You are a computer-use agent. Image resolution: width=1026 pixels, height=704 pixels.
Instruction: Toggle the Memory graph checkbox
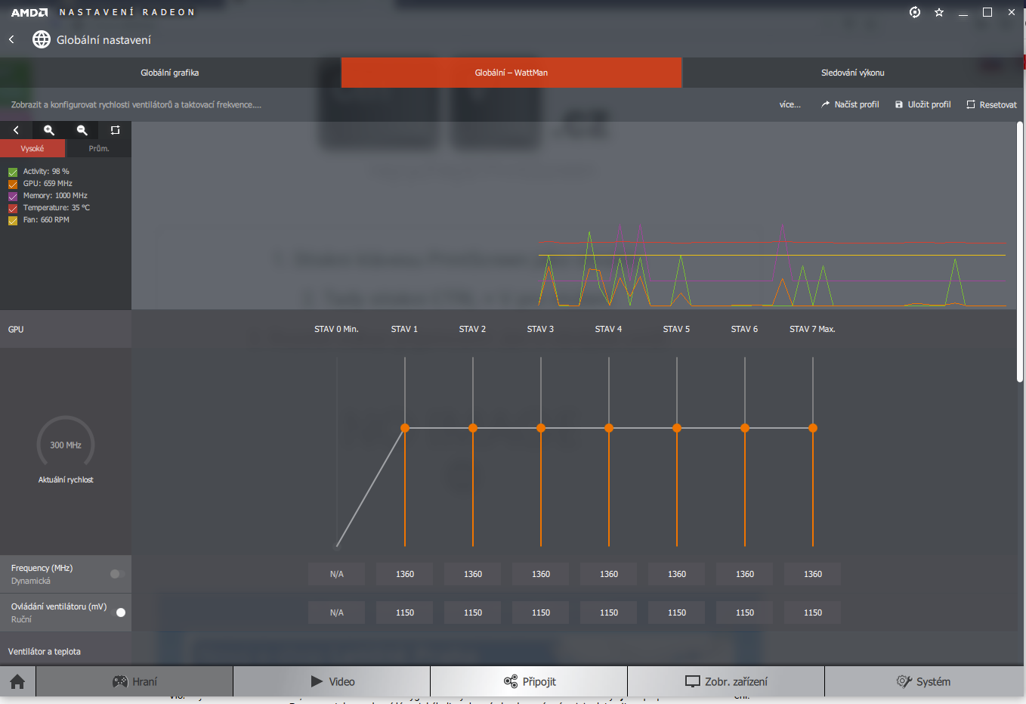click(13, 196)
